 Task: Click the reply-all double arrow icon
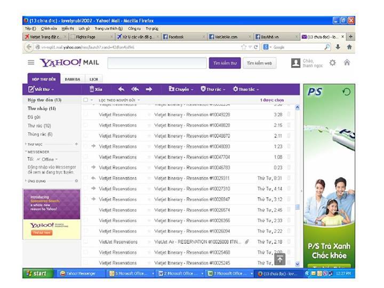(135, 89)
